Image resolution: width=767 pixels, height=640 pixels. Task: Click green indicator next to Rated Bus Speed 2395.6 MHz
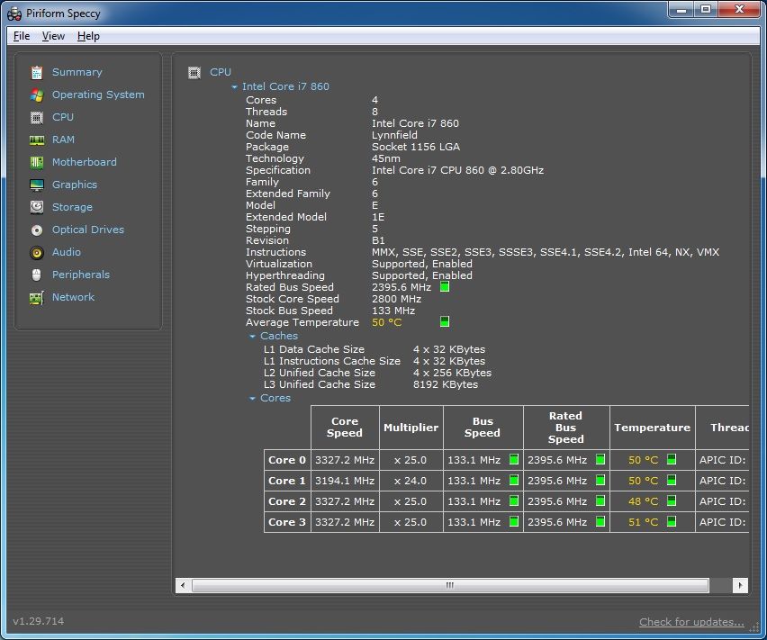[444, 286]
